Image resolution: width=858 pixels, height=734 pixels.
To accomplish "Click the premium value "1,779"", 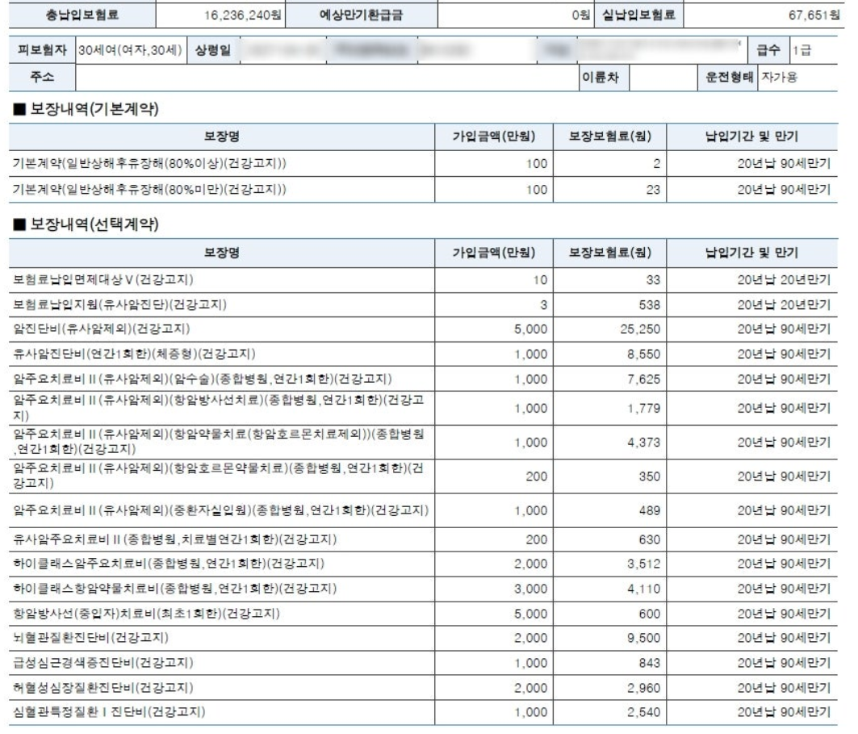I will pyautogui.click(x=644, y=409).
